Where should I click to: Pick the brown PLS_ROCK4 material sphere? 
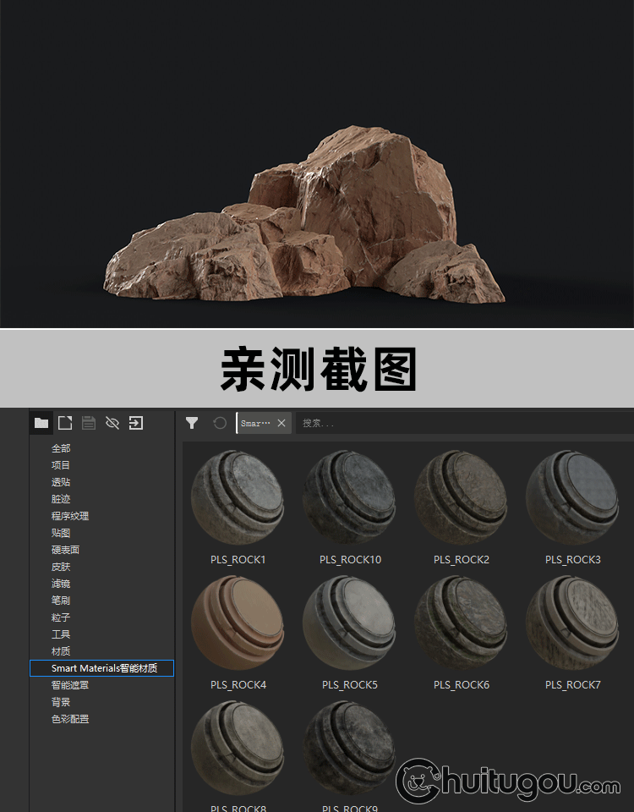pyautogui.click(x=238, y=623)
